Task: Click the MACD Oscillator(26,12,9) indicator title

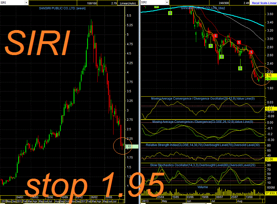Action: 203,99
